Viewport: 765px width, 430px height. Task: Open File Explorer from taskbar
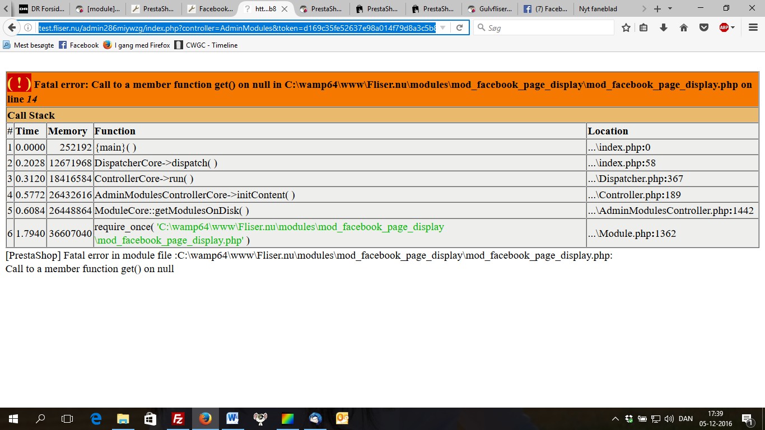[x=123, y=419]
